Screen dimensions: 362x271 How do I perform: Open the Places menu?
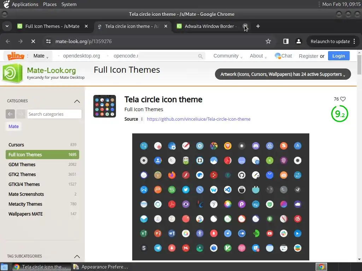50,4
